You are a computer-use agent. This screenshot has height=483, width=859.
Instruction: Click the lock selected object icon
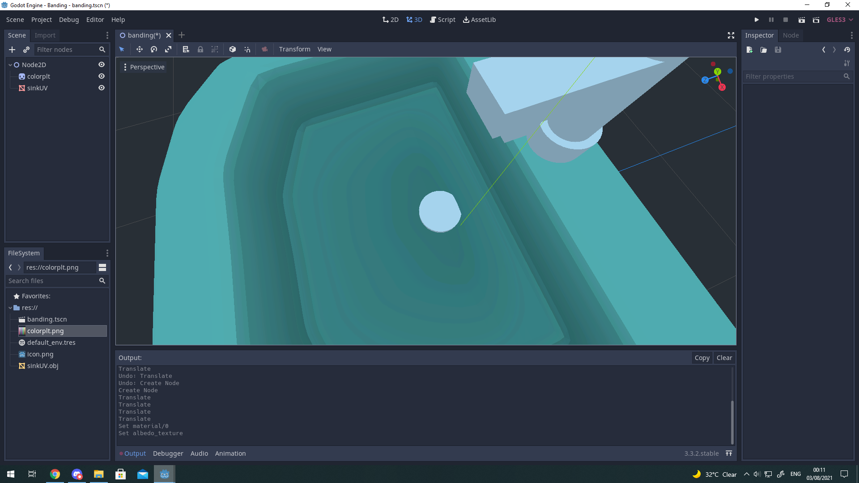200,49
